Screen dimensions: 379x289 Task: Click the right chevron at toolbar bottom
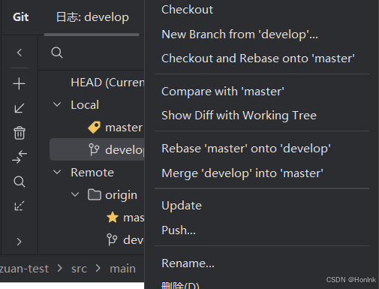click(x=20, y=242)
